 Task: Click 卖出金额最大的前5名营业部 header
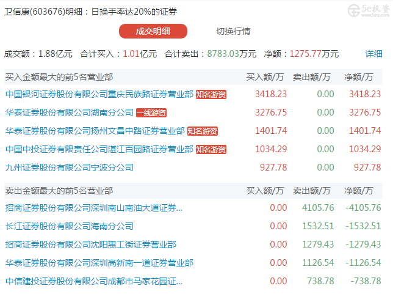click(59, 191)
